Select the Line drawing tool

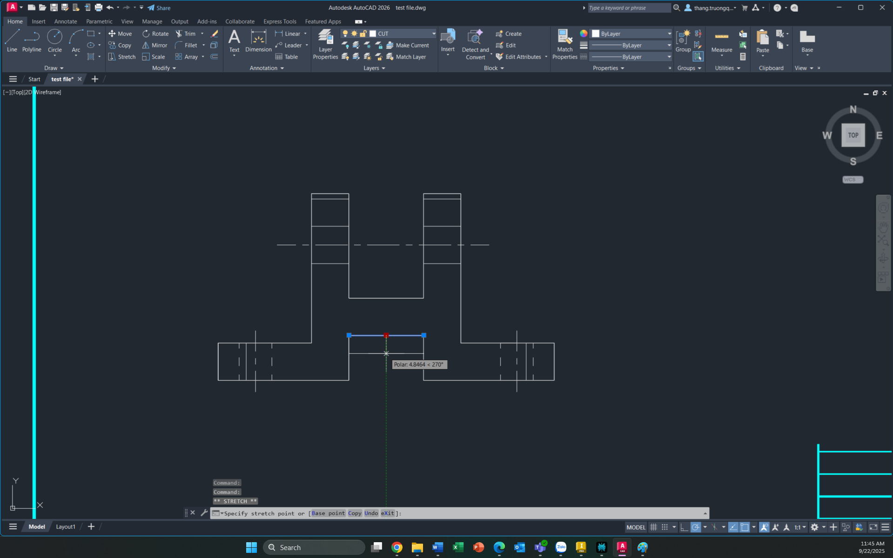[12, 41]
